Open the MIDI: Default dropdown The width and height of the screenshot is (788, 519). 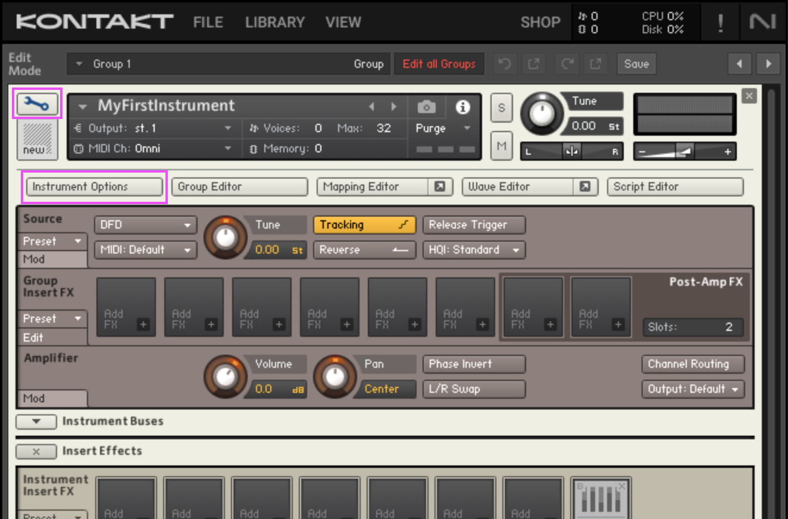(145, 250)
